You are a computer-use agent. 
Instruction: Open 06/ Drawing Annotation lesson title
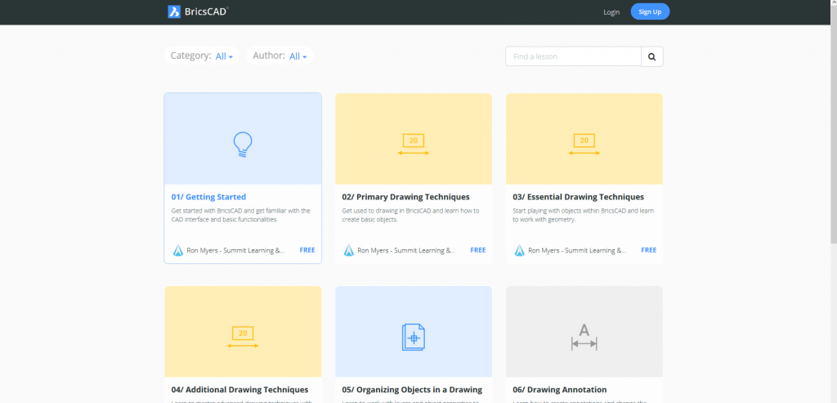tap(559, 390)
